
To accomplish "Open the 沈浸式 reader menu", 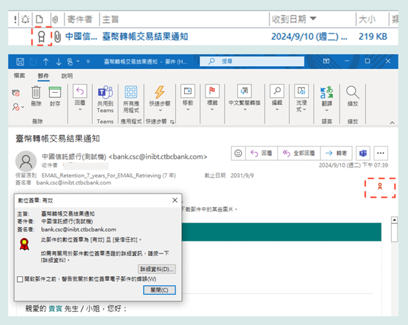I will (301, 98).
